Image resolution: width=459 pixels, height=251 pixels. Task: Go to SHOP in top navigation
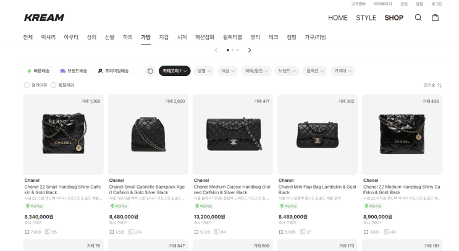(394, 18)
